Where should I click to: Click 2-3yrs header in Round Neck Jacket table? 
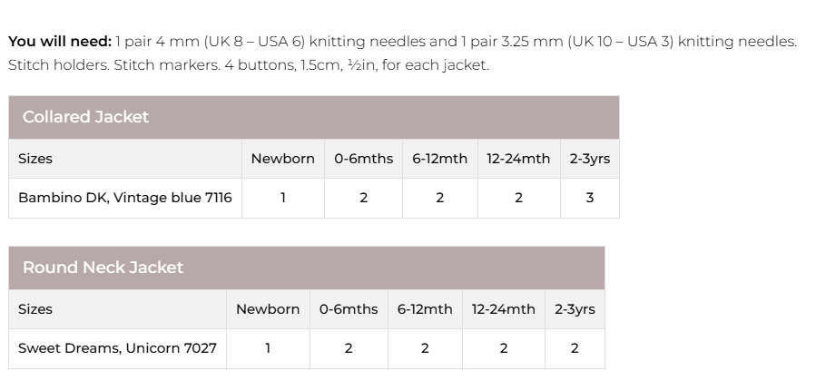click(575, 309)
